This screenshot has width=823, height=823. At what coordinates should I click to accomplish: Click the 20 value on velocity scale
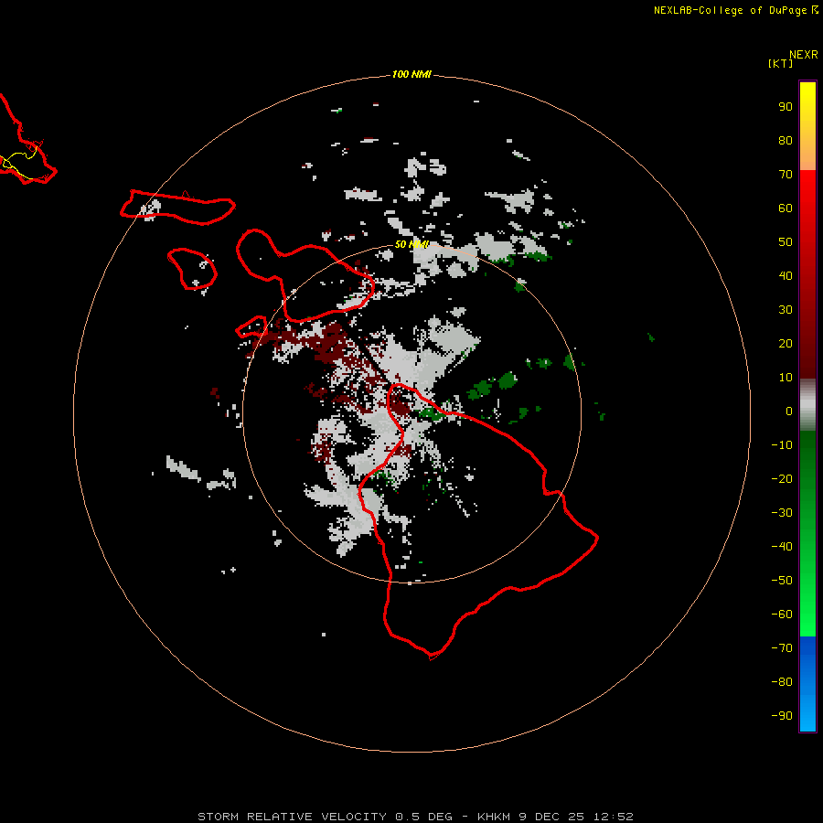786,343
